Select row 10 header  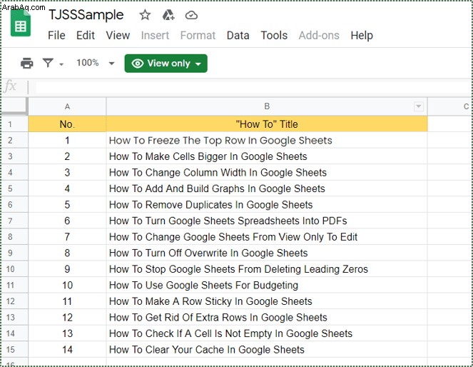click(x=14, y=269)
